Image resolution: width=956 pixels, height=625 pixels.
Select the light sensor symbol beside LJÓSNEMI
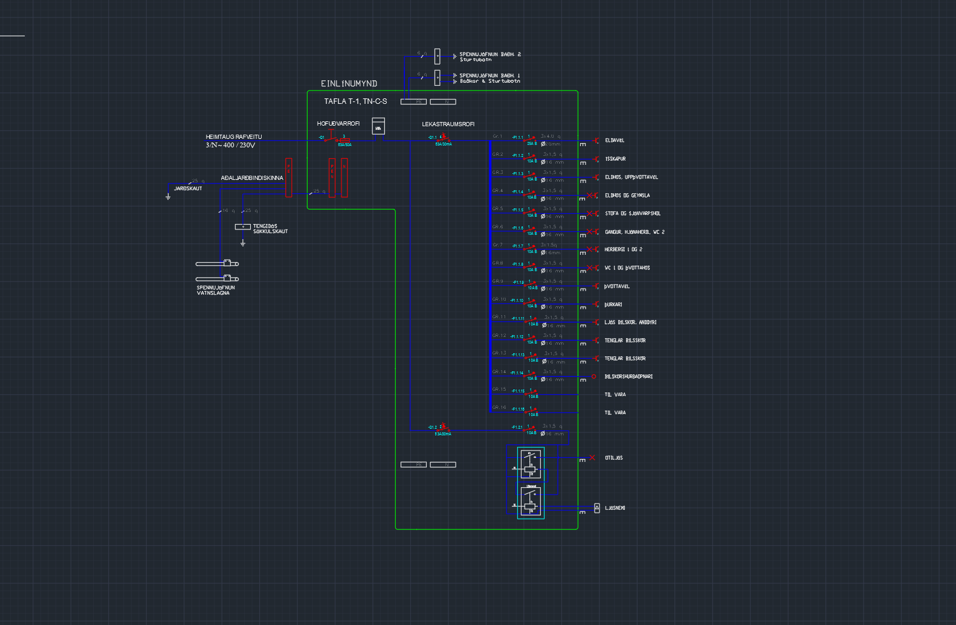click(597, 508)
